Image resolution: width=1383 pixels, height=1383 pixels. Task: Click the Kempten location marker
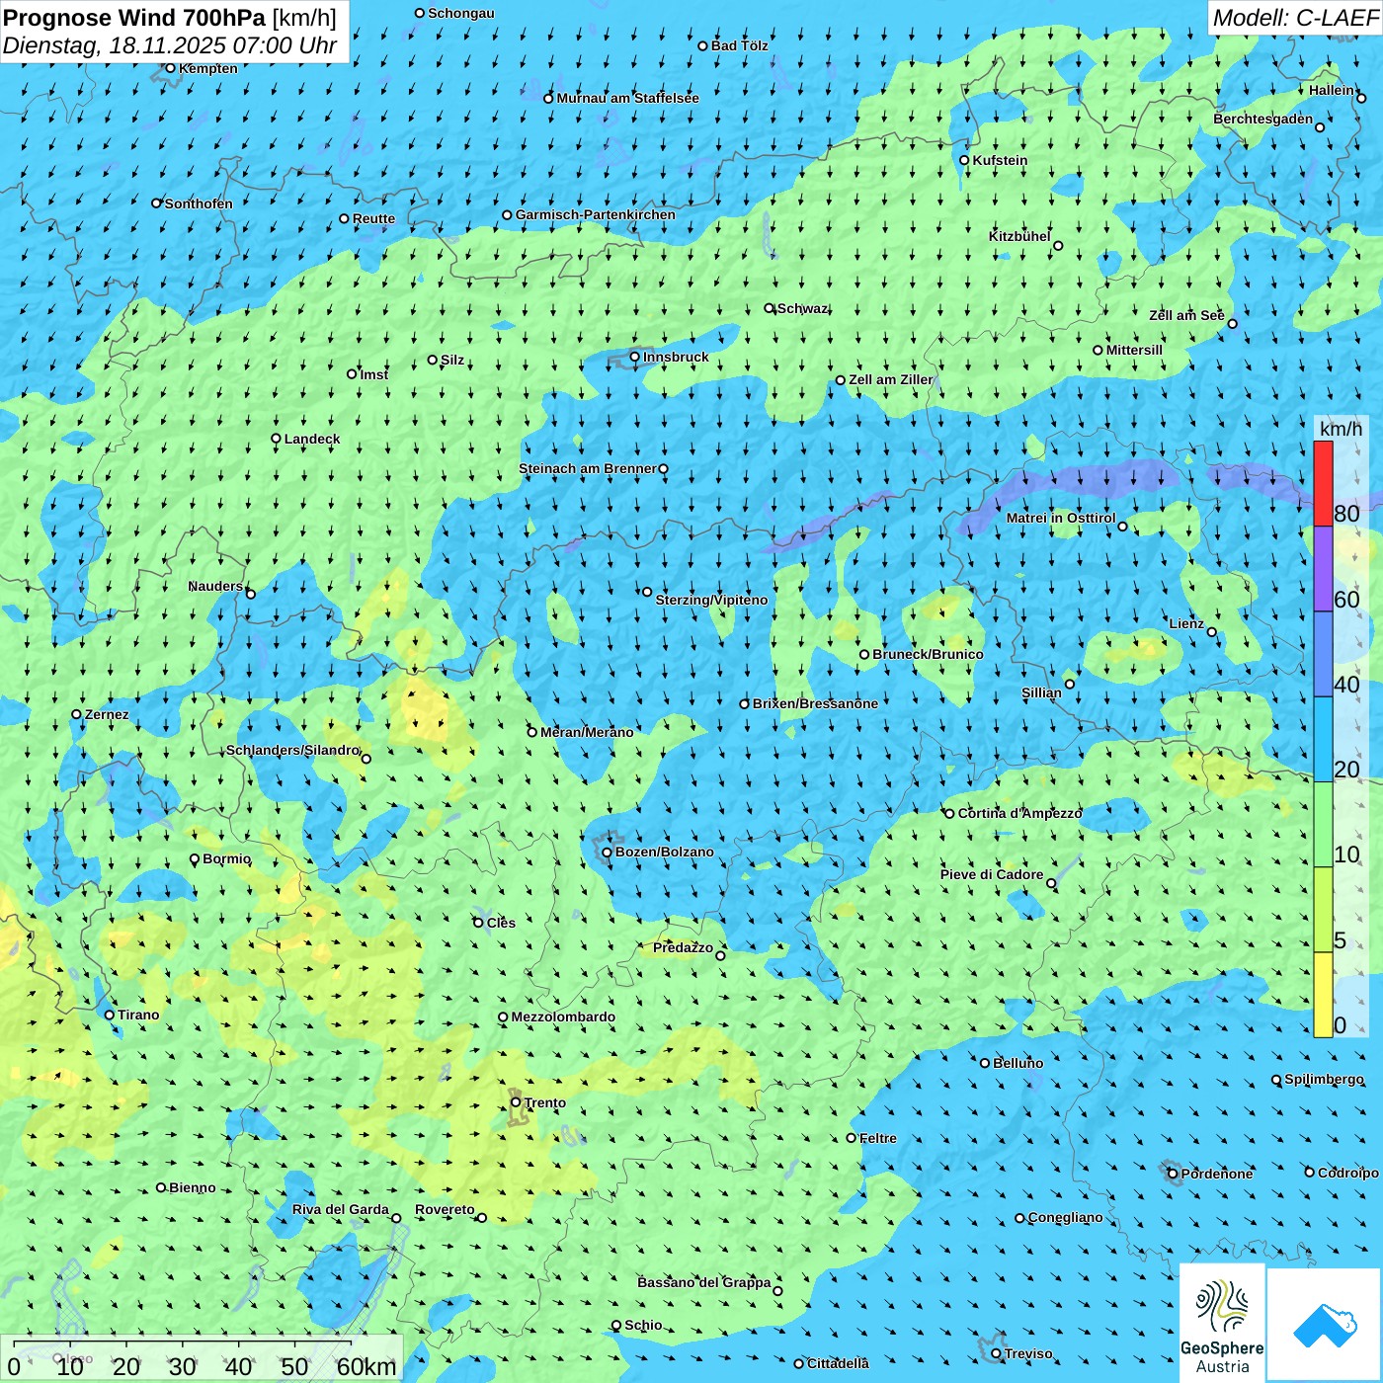pyautogui.click(x=170, y=68)
